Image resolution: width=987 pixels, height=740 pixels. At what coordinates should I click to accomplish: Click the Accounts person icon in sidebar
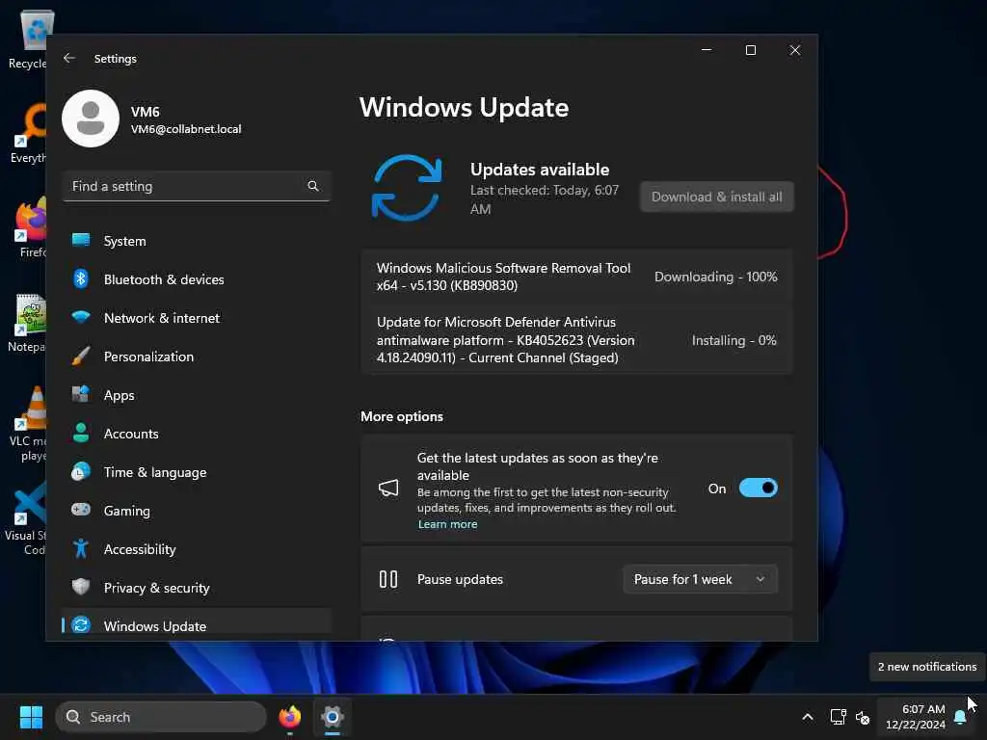[x=81, y=433]
